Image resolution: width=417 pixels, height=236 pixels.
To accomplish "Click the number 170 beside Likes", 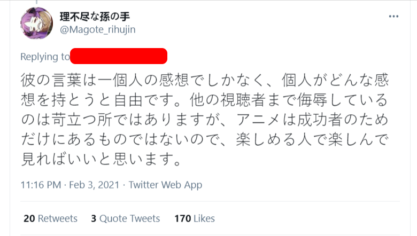I will coord(183,218).
